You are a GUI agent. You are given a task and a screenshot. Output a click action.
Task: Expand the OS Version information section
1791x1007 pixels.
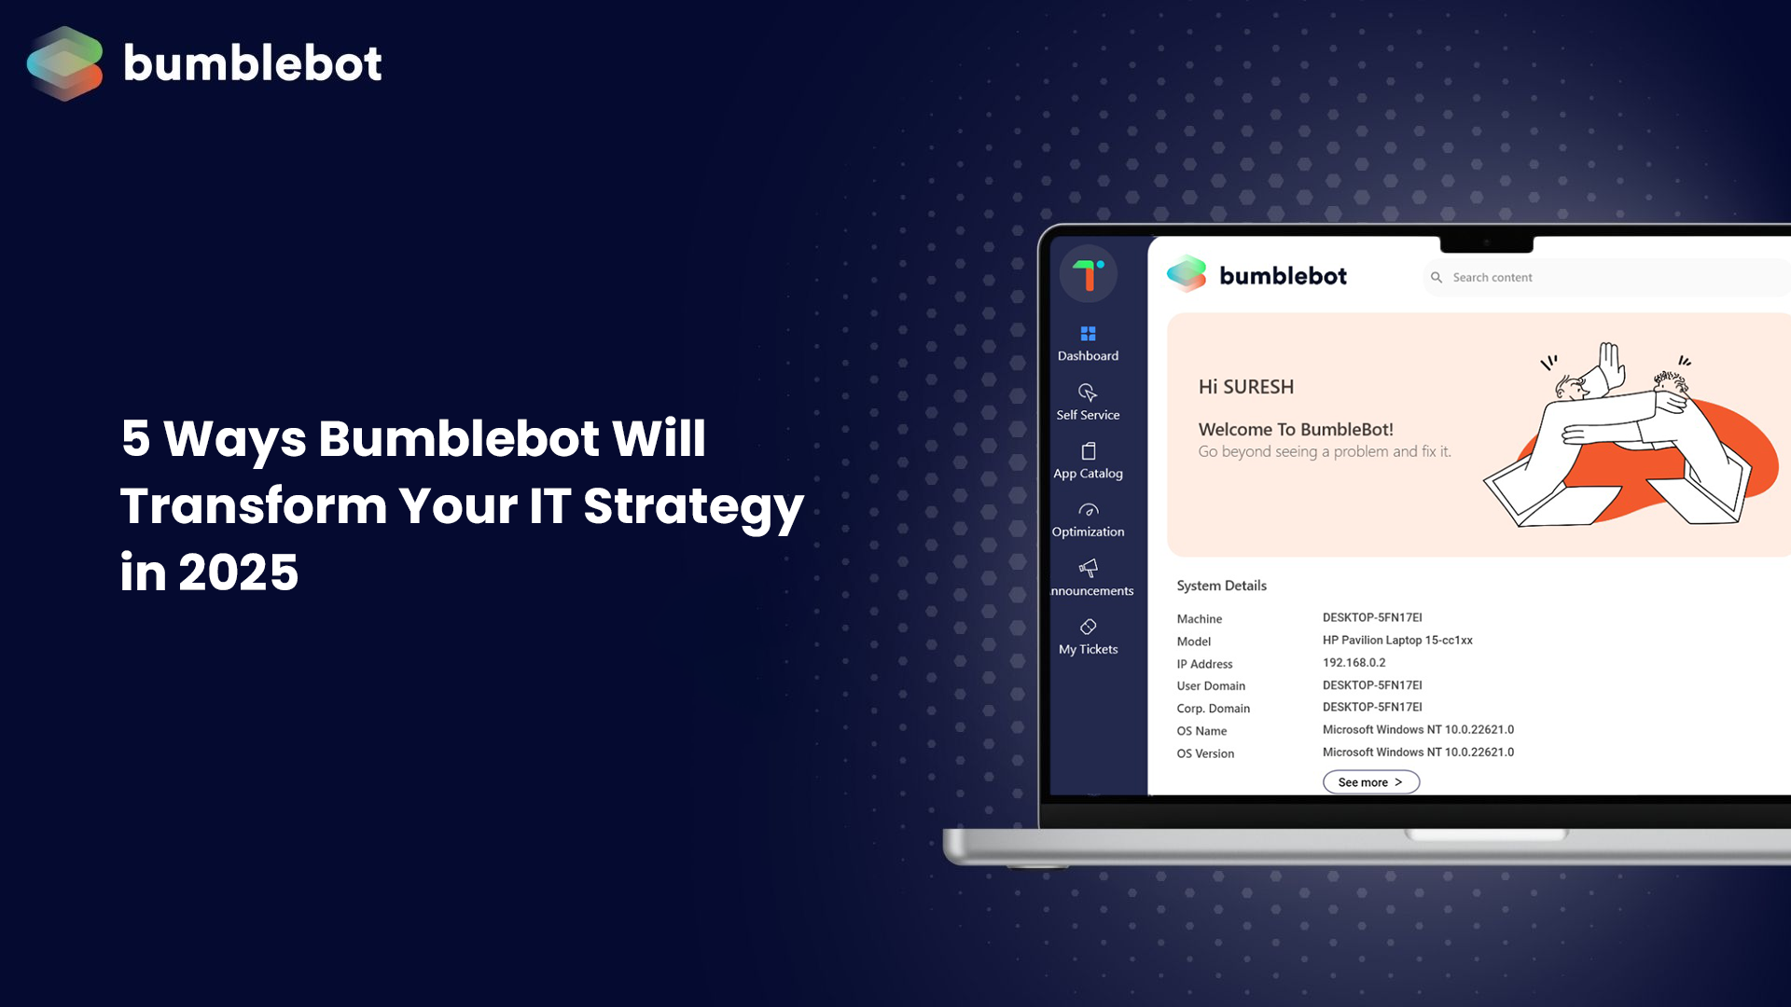[1369, 780]
